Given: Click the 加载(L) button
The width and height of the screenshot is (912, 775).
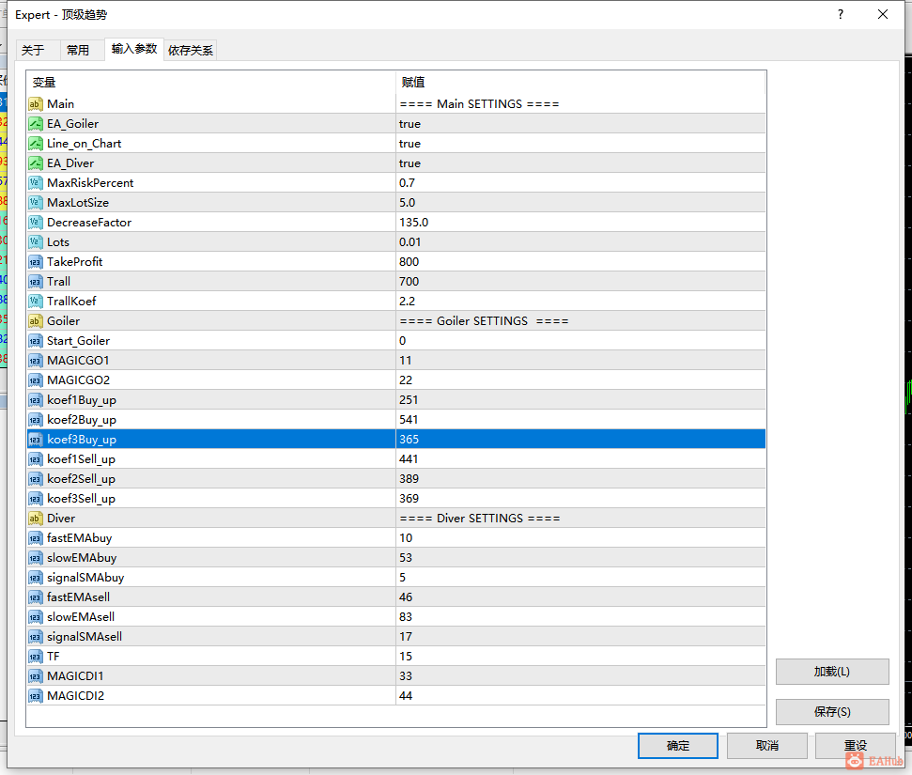Looking at the screenshot, I should click(x=832, y=672).
